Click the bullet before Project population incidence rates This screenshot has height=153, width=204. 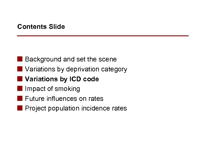tap(20, 108)
